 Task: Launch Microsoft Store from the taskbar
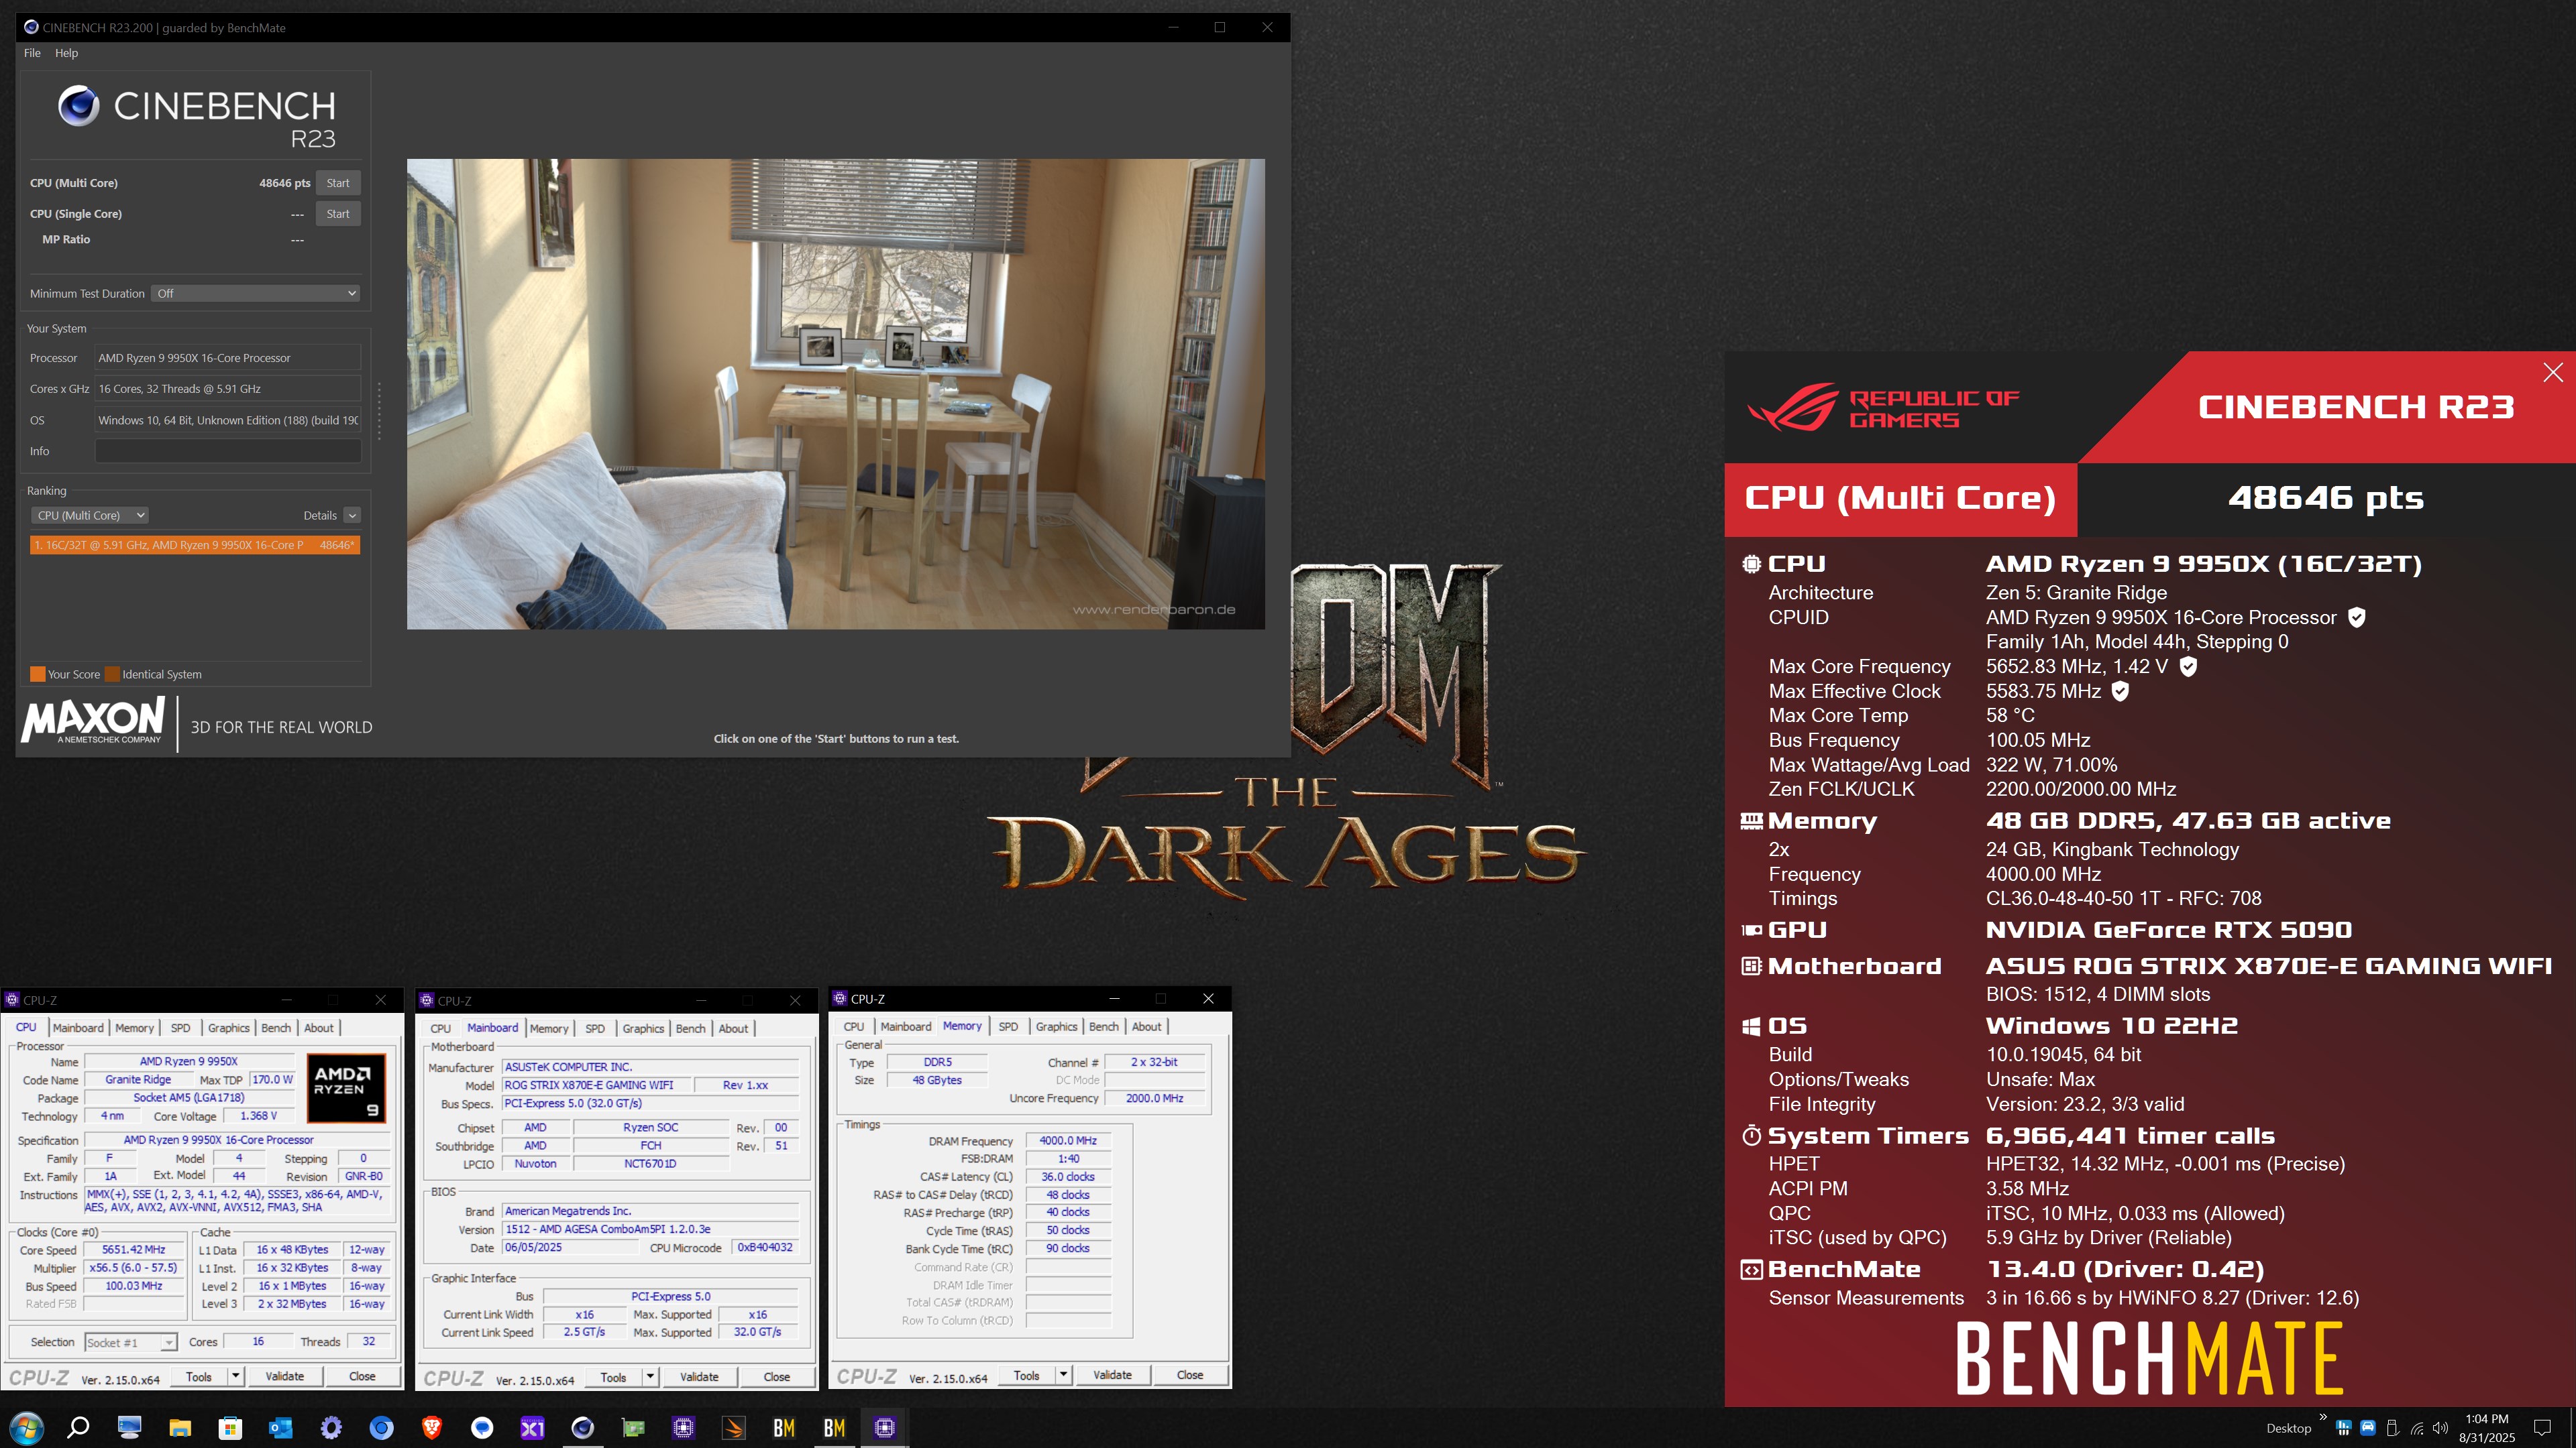[230, 1427]
